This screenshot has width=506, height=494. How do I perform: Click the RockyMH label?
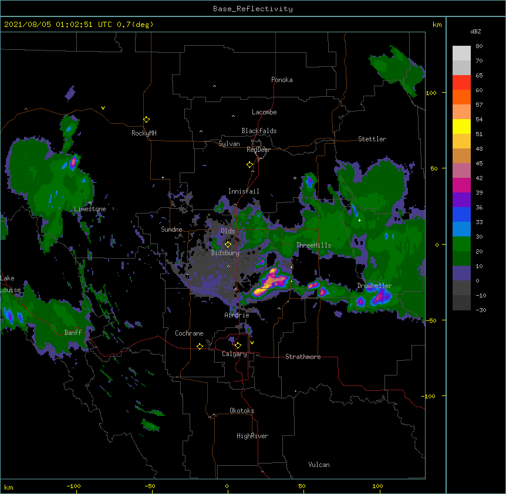coord(144,133)
